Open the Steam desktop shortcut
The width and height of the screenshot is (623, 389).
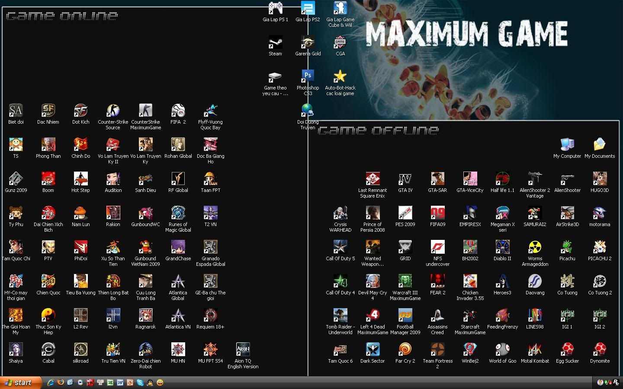(x=275, y=42)
